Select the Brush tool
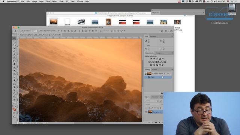The width and height of the screenshot is (240, 135). 14,61
